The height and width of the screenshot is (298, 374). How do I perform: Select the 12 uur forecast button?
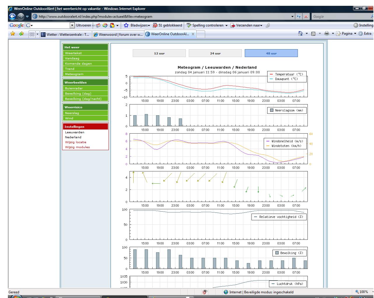click(x=159, y=53)
